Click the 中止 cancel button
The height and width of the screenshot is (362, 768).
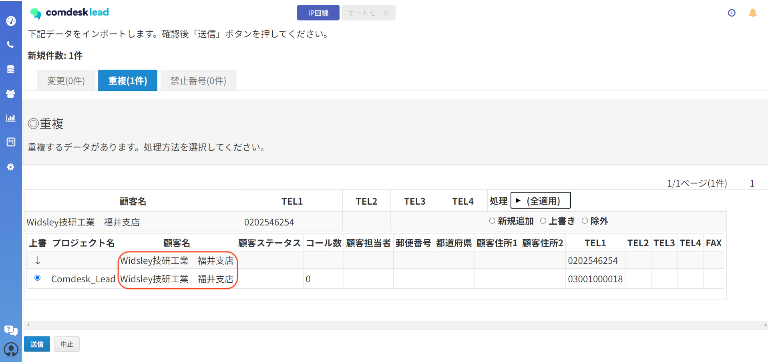point(67,344)
